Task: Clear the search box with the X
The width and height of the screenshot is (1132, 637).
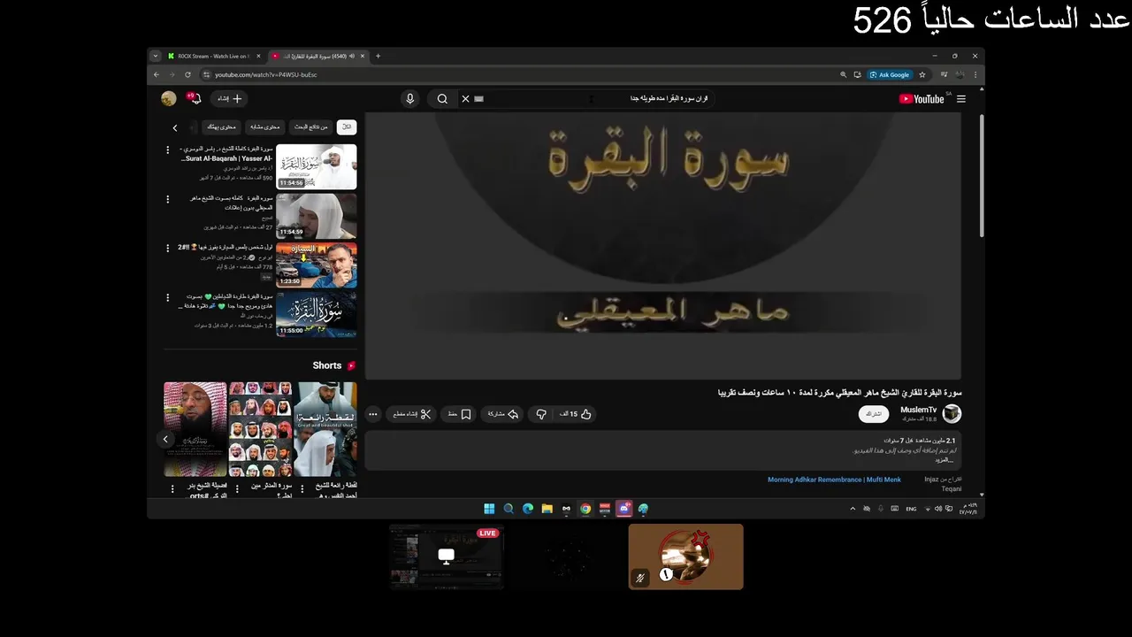Action: tap(465, 99)
